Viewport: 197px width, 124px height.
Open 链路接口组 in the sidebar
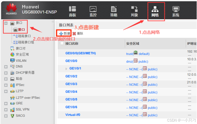tap(26, 42)
